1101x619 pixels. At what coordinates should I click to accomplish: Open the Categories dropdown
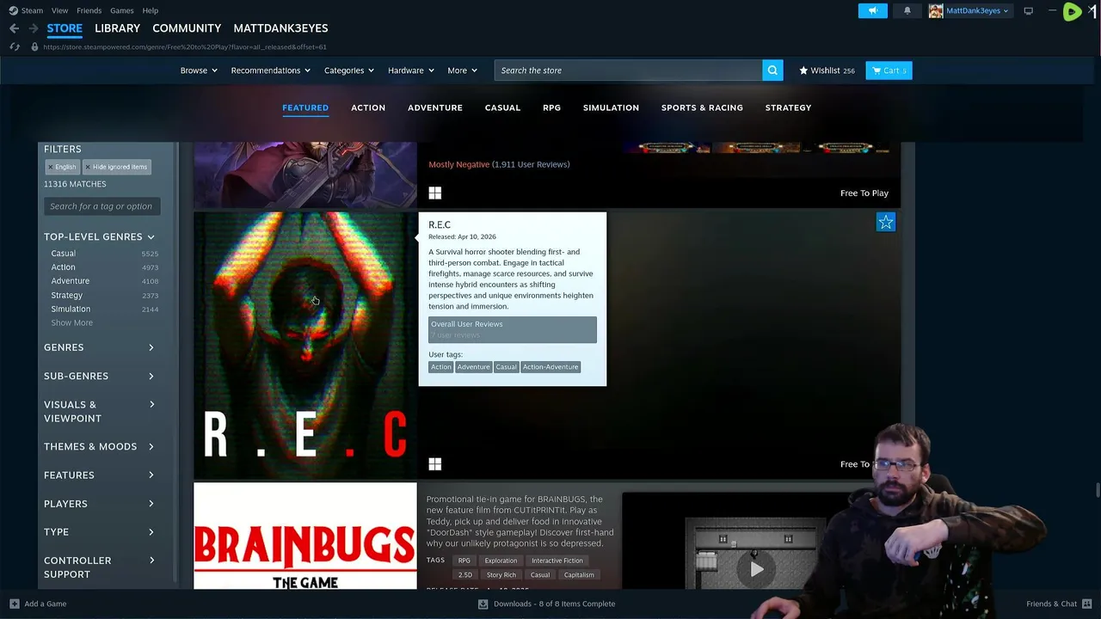pyautogui.click(x=349, y=70)
